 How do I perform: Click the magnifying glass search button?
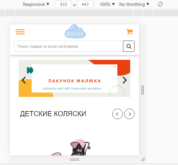point(129,46)
